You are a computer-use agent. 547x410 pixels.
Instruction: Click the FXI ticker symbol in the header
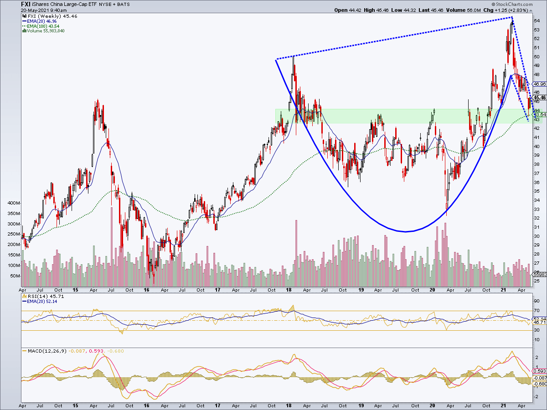[26, 4]
